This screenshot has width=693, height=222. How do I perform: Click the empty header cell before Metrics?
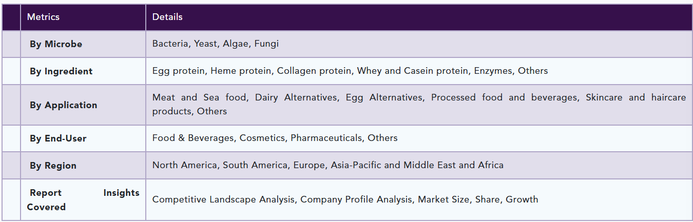point(11,17)
